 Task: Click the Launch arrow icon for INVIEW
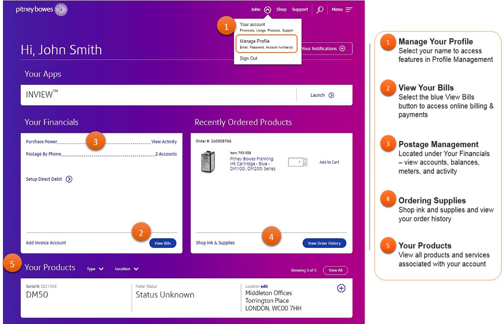coord(331,95)
